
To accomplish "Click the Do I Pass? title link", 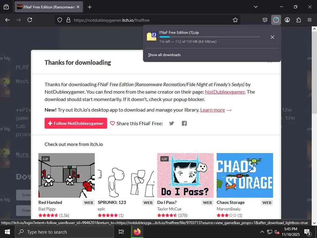I will click(x=167, y=202).
